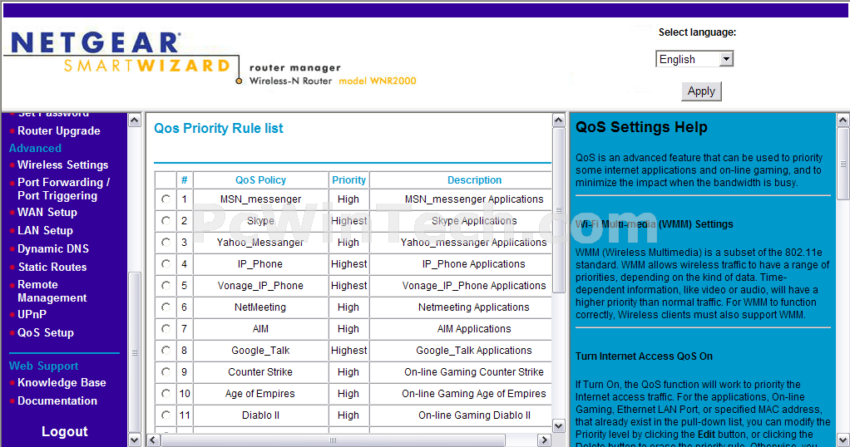Viewport: 850px width, 447px height.
Task: Click the rule list horizontal scrollbar thumb
Action: (333, 440)
